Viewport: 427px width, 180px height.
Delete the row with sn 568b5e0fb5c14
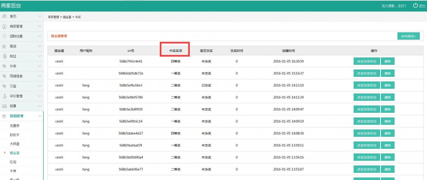(388, 121)
